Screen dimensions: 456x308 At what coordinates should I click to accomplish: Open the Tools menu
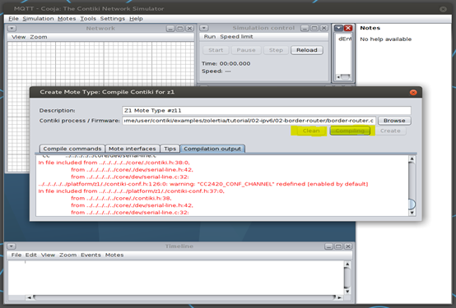(88, 19)
